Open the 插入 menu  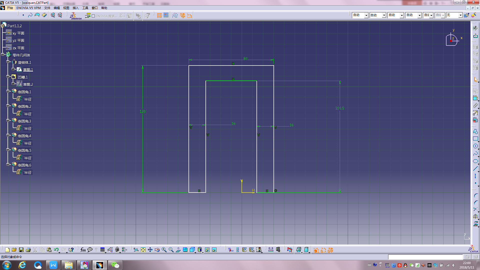point(75,8)
